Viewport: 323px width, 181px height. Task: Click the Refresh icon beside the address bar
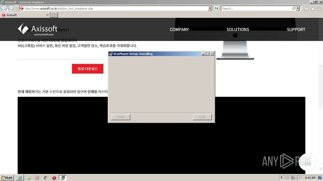click(216, 8)
